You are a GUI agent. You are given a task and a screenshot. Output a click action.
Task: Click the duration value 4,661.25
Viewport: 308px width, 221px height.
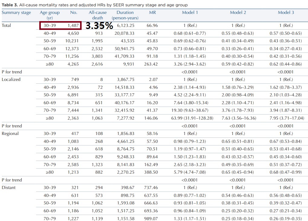(126, 141)
